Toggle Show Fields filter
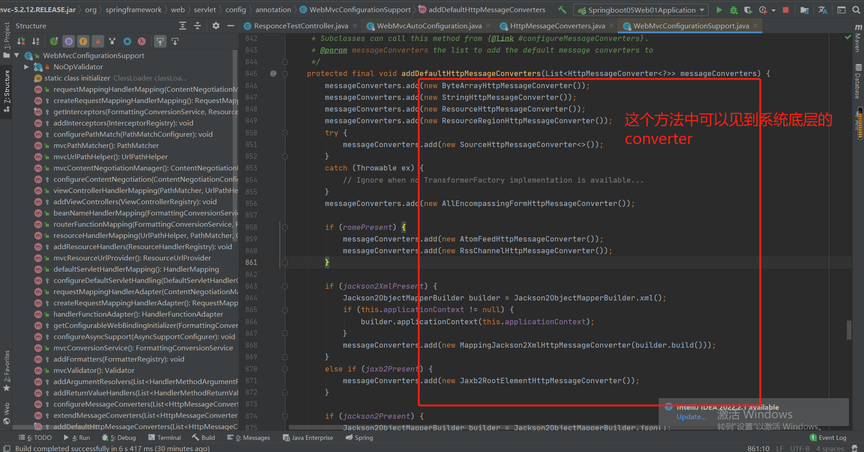The width and height of the screenshot is (864, 452). [83, 41]
